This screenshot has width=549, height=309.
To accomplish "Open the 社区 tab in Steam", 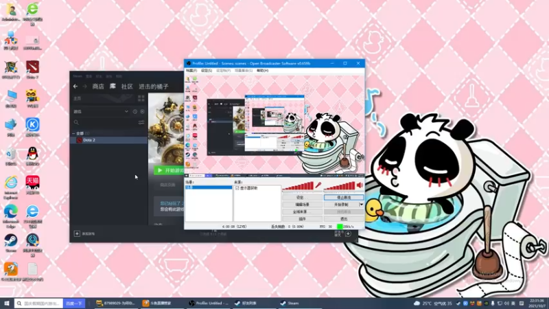I will (127, 87).
